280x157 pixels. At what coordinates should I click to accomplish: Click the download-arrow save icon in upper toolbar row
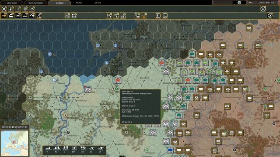(32, 9)
